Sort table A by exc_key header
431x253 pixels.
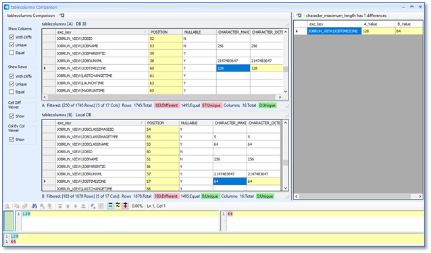click(102, 32)
